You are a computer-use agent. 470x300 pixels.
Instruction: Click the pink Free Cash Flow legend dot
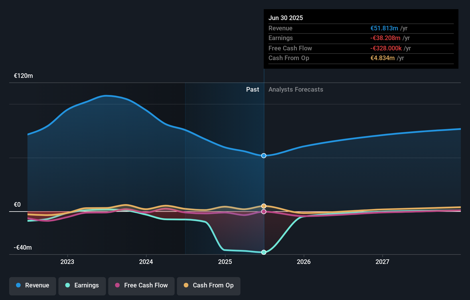(117, 285)
